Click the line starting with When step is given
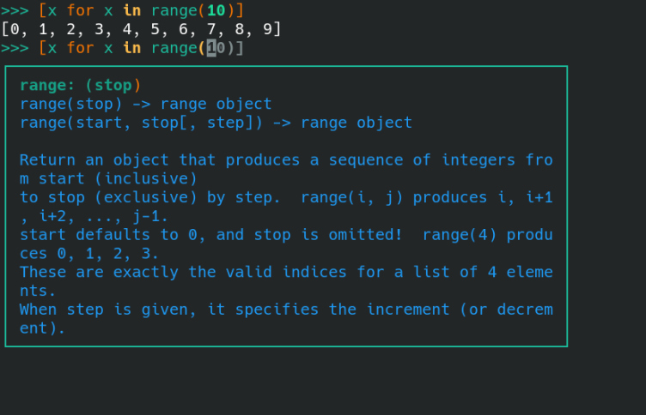Screen dimensions: 646x415 tap(286, 310)
